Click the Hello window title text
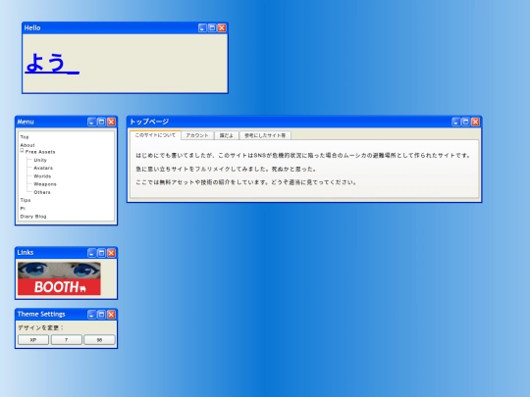 (x=32, y=27)
